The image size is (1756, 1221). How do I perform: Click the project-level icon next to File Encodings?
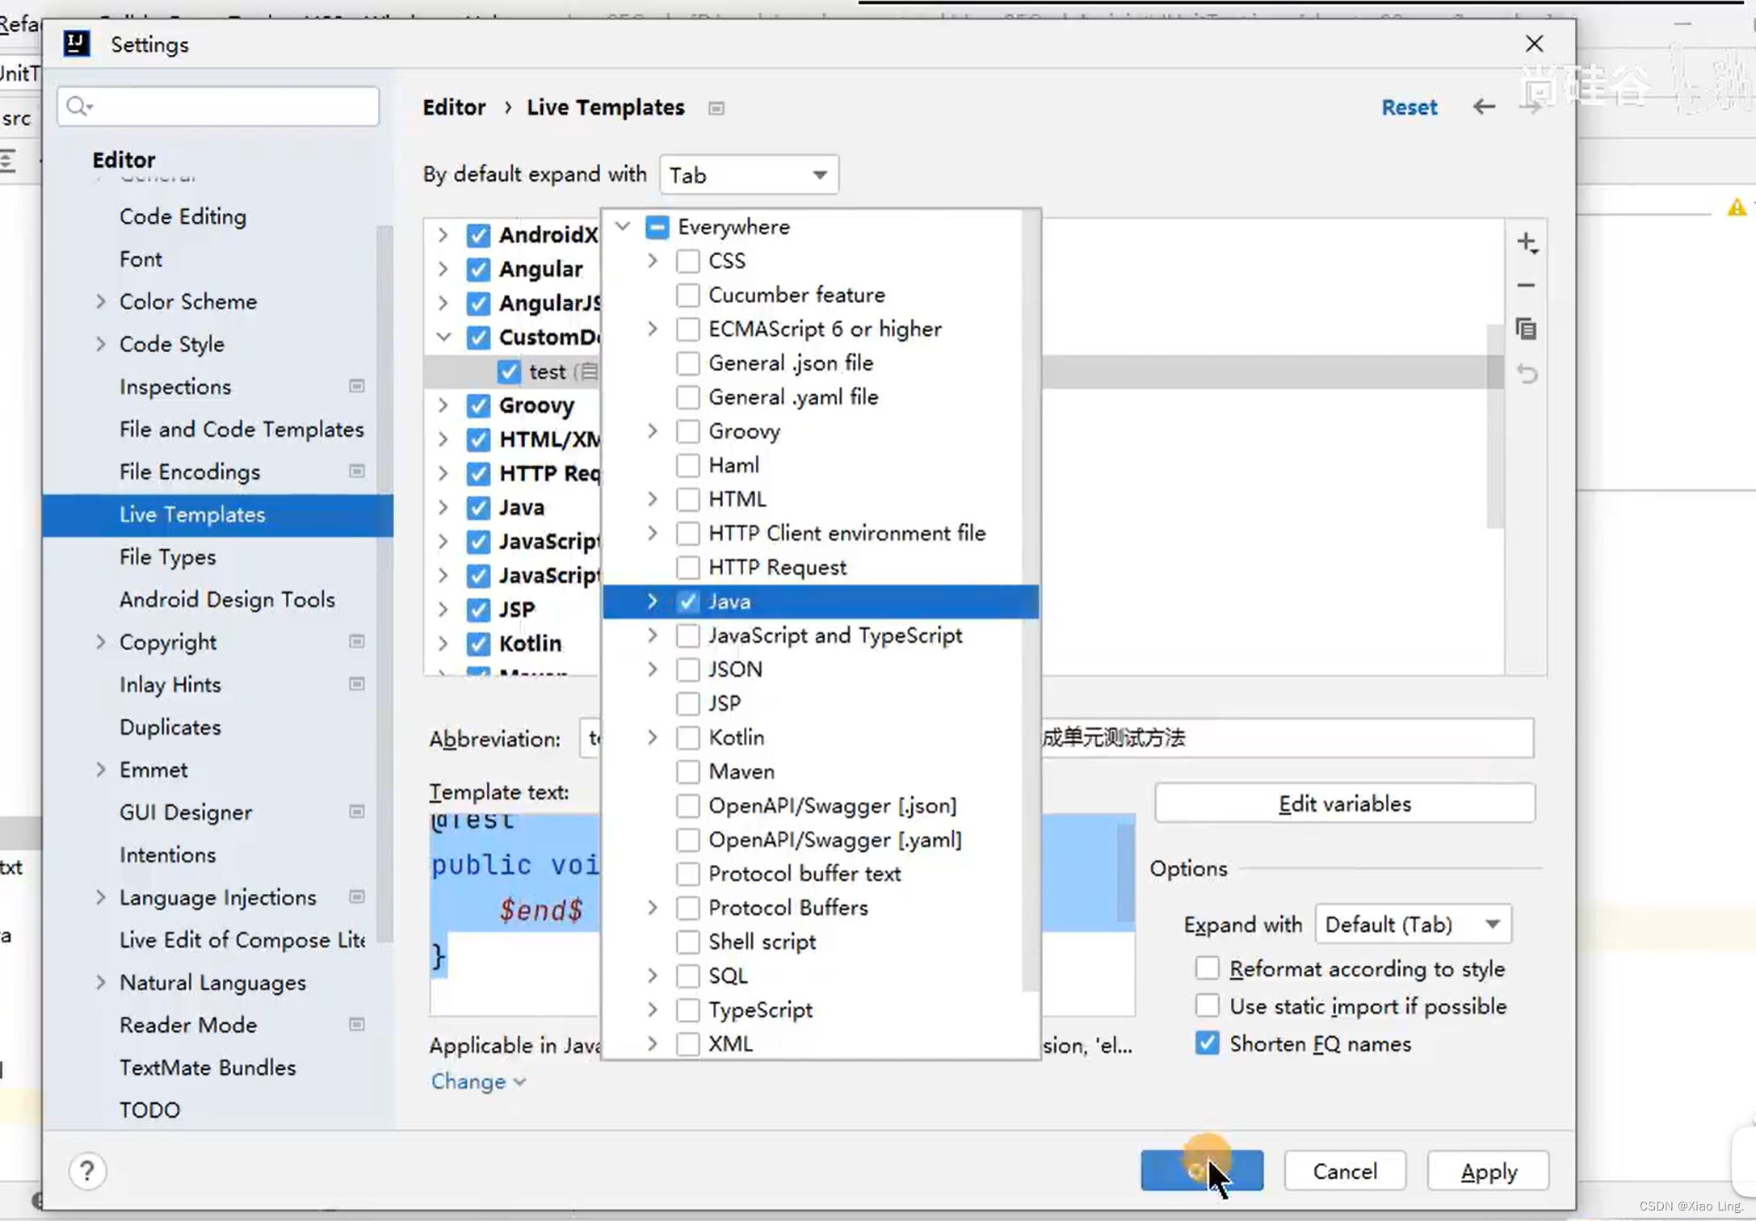(356, 471)
